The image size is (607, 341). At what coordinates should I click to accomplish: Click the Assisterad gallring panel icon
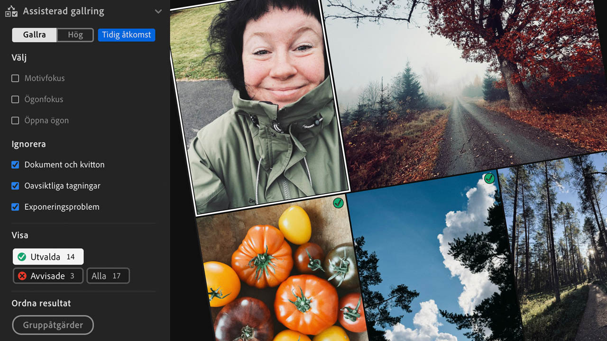click(11, 11)
